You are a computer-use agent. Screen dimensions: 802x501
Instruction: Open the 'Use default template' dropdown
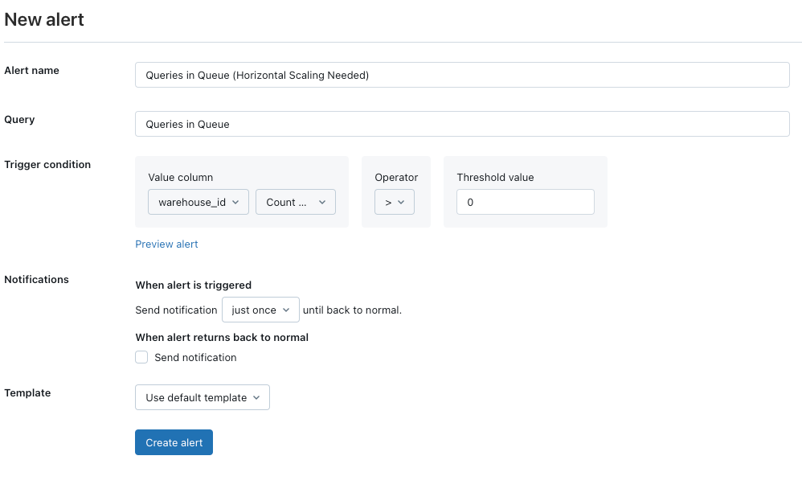pos(202,397)
